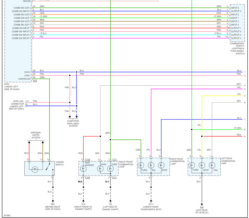Click the E111 connector label above TURN
249x218 pixels.
pos(115,159)
